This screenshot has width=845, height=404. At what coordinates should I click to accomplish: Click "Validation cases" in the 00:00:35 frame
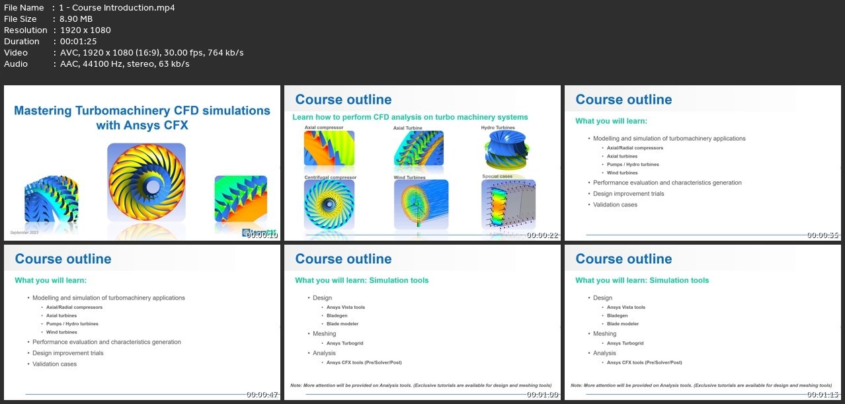click(615, 205)
